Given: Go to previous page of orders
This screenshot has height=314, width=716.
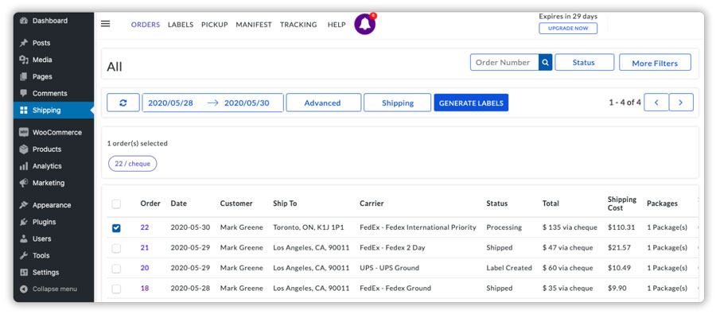Looking at the screenshot, I should point(656,103).
